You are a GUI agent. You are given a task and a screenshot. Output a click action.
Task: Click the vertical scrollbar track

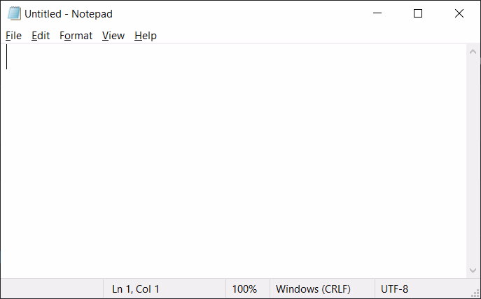click(x=473, y=161)
